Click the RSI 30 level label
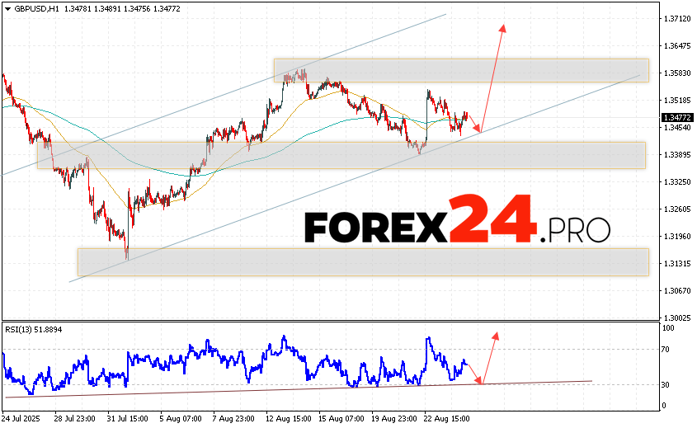The image size is (697, 428). [x=666, y=385]
